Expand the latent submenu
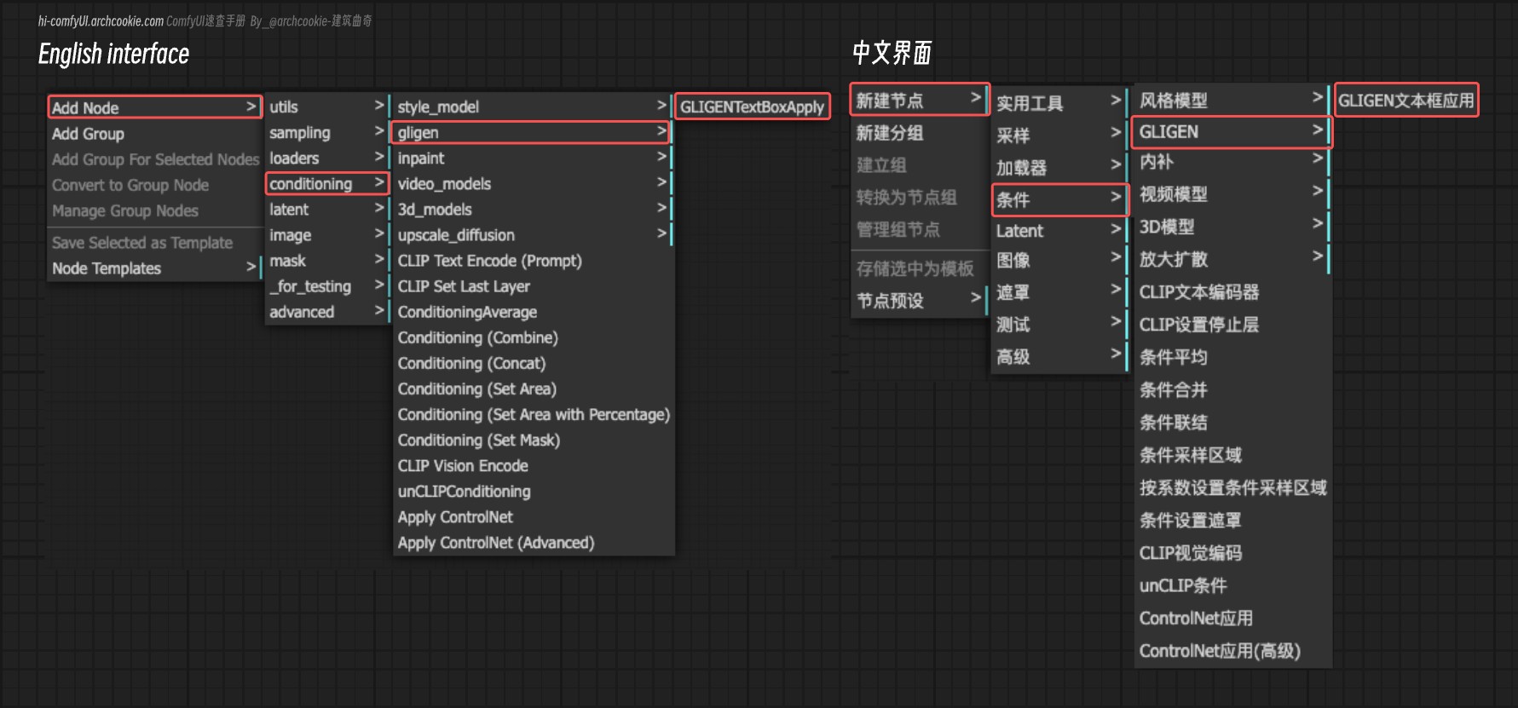1518x708 pixels. click(x=327, y=209)
